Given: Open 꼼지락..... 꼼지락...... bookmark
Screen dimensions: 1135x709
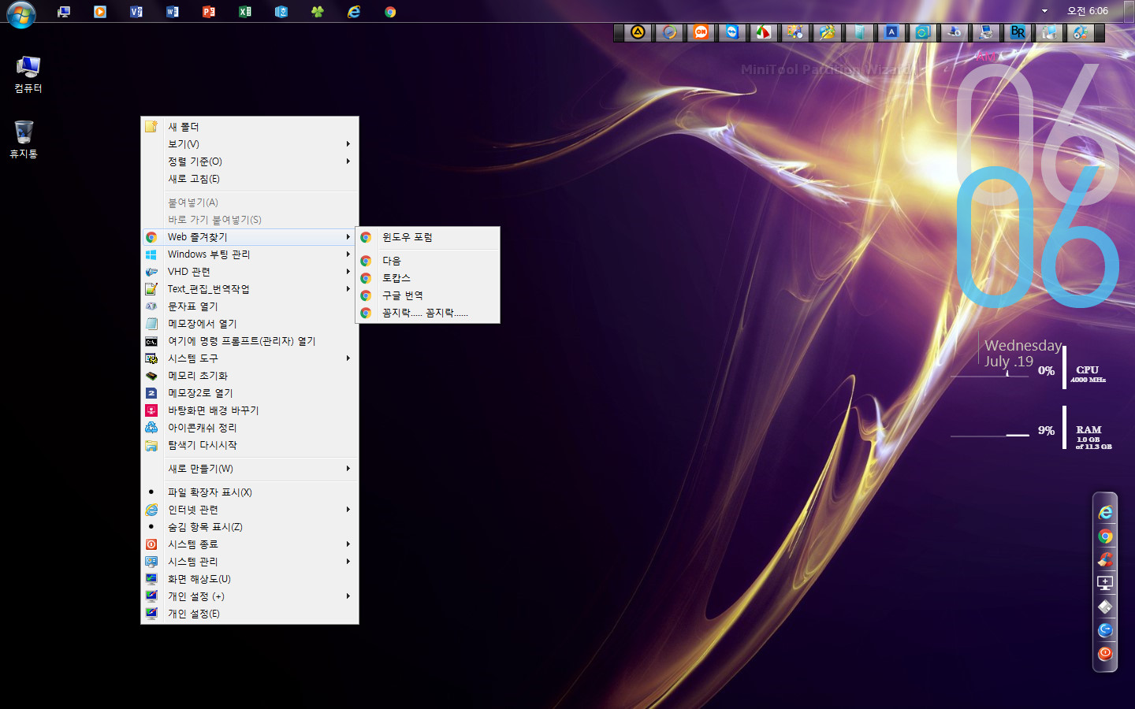Looking at the screenshot, I should [428, 313].
